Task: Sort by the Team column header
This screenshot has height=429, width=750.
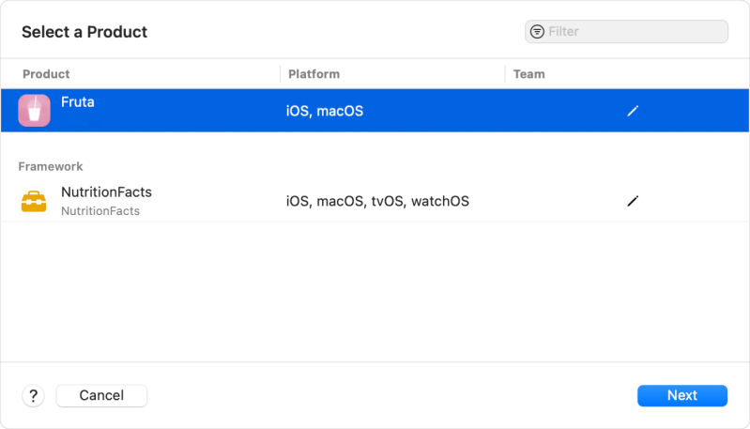Action: pos(529,74)
